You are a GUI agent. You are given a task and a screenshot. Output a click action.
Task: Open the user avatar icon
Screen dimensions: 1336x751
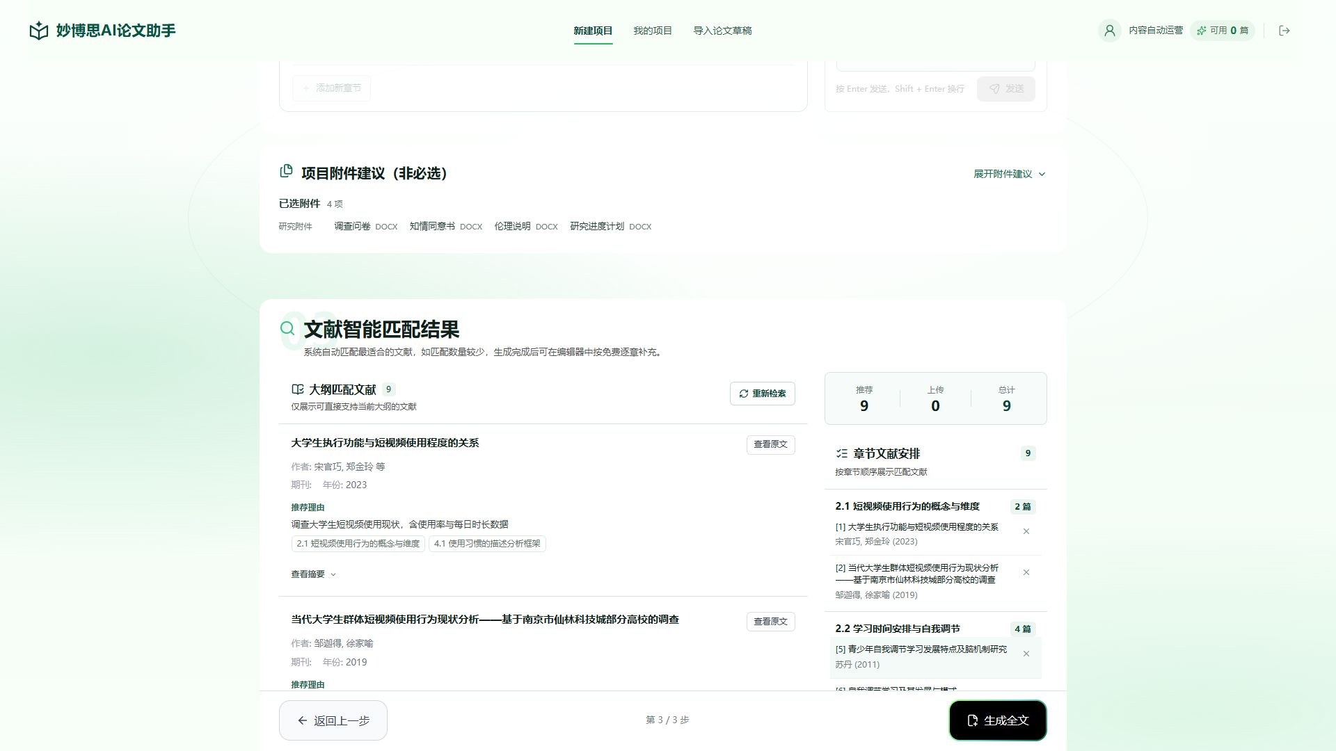tap(1110, 31)
